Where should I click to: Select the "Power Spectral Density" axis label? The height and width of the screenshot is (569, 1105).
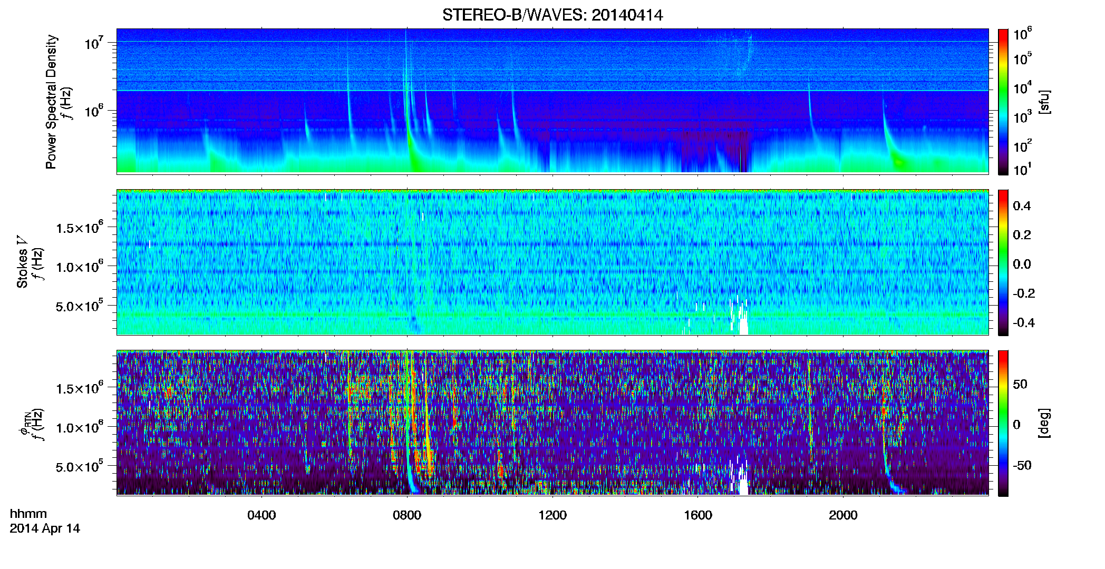[51, 102]
